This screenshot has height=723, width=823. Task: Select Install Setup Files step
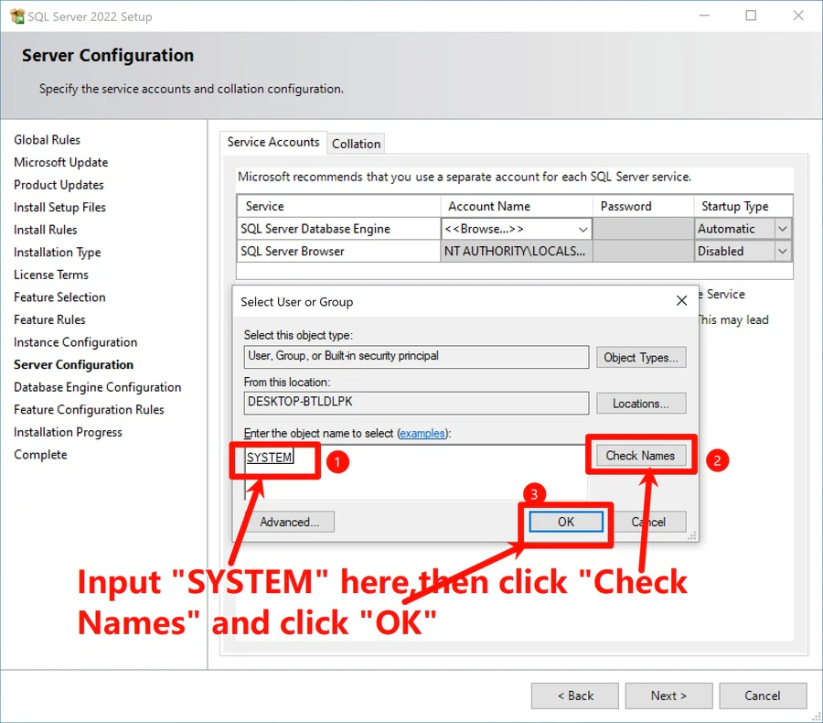pyautogui.click(x=59, y=208)
